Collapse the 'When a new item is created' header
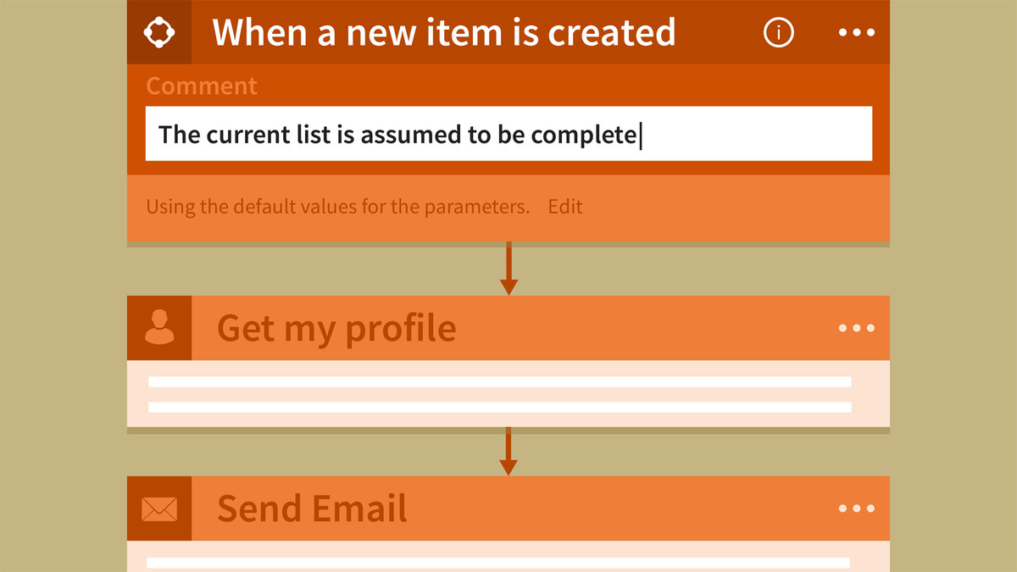This screenshot has width=1017, height=572. 444,32
